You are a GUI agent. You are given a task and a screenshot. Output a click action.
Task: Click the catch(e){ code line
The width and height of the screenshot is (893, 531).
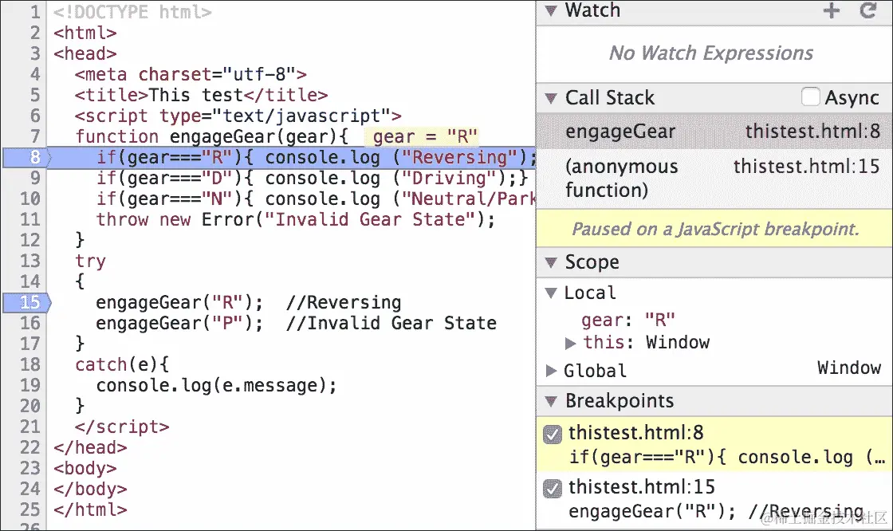122,364
